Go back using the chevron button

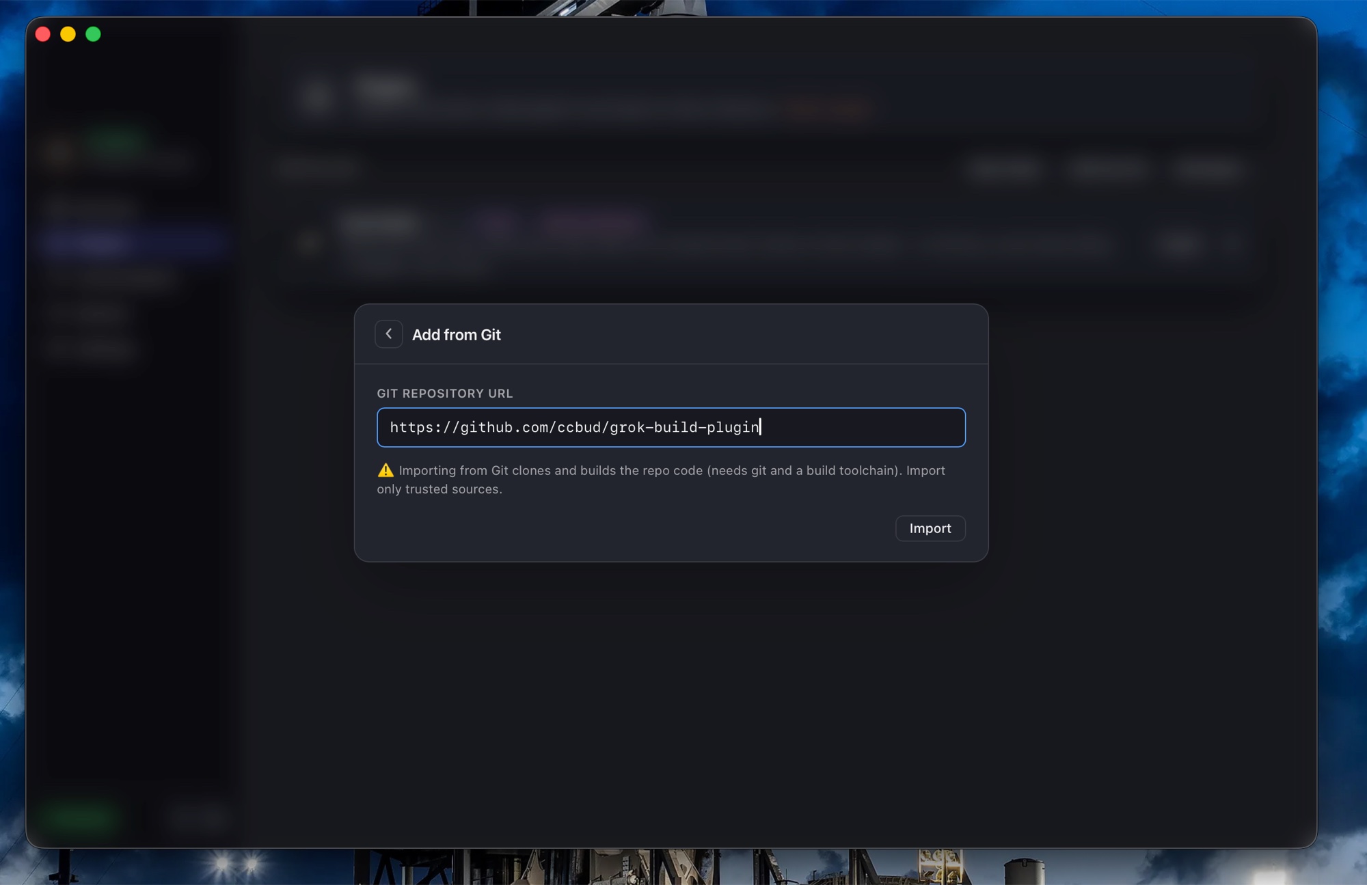(388, 334)
